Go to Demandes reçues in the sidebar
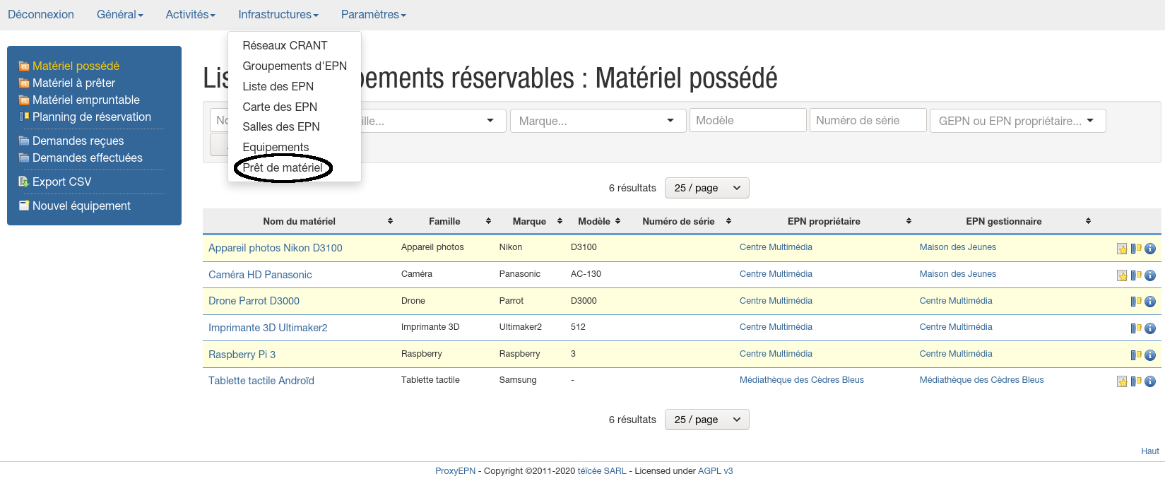 tap(78, 141)
